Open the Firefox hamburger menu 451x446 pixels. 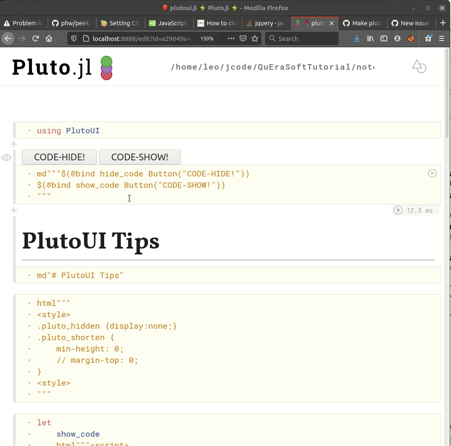[x=442, y=38]
